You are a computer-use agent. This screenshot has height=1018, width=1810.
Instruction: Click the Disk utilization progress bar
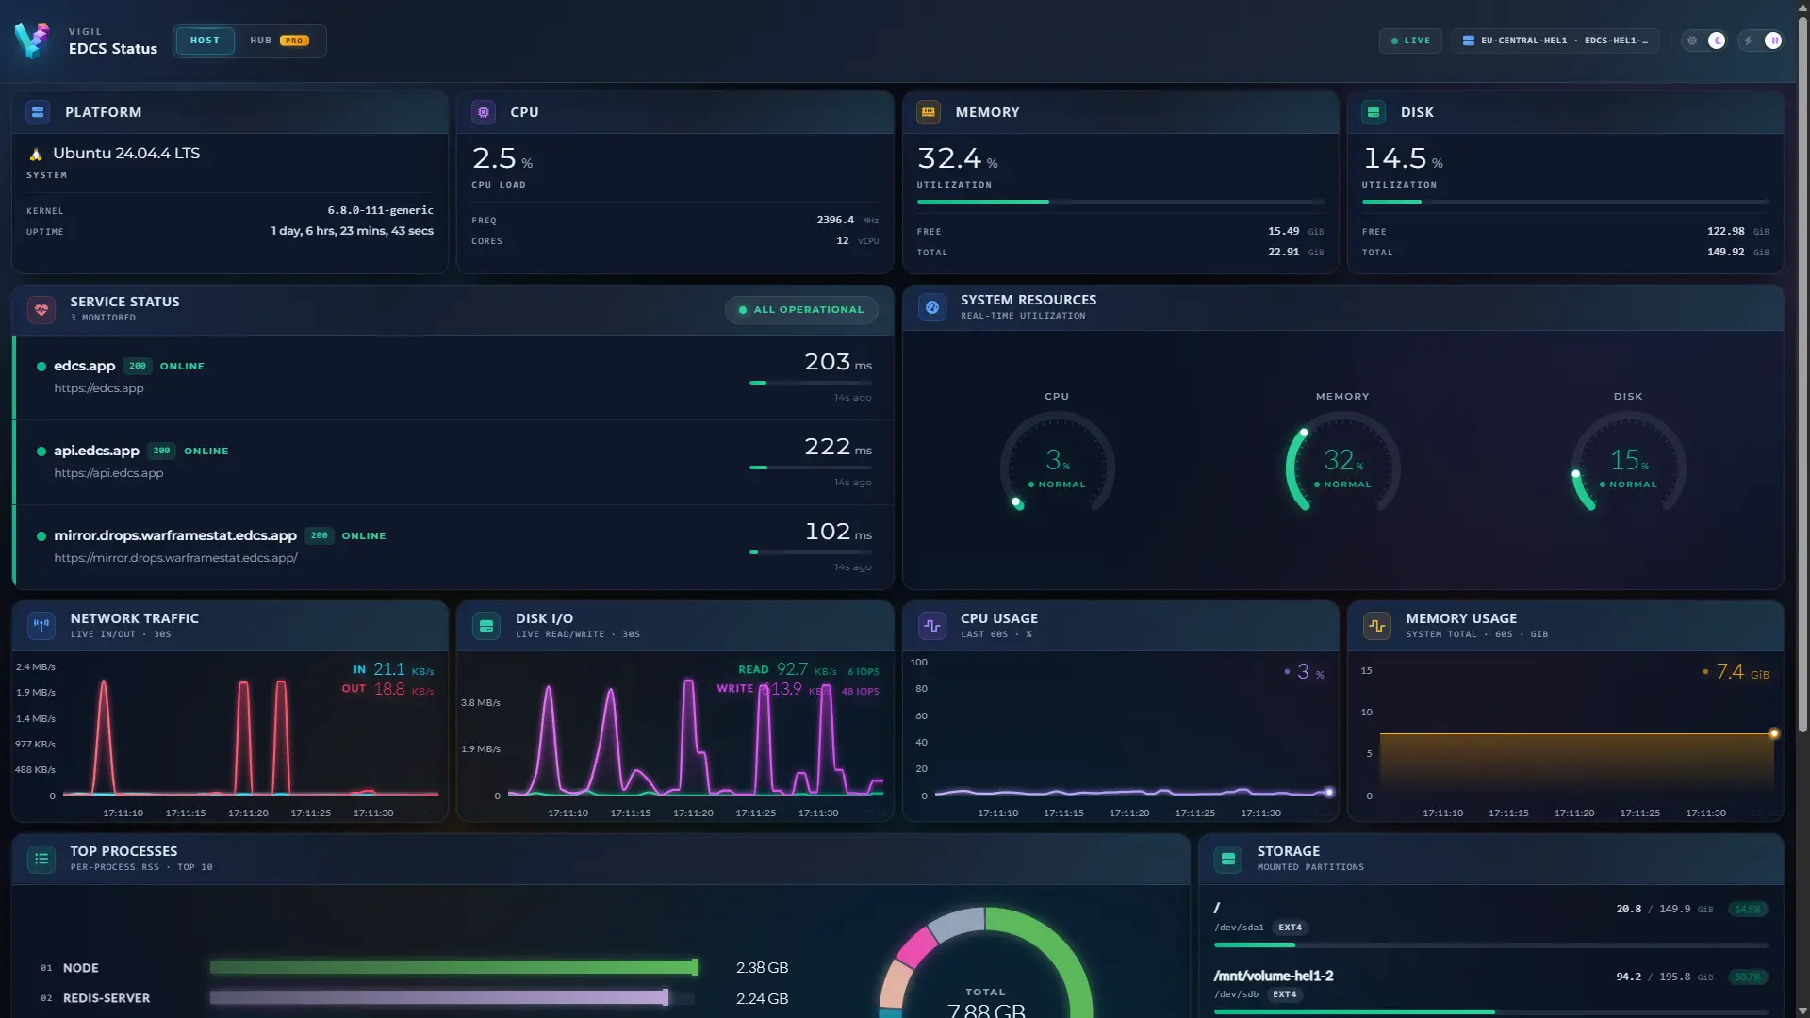[1565, 202]
